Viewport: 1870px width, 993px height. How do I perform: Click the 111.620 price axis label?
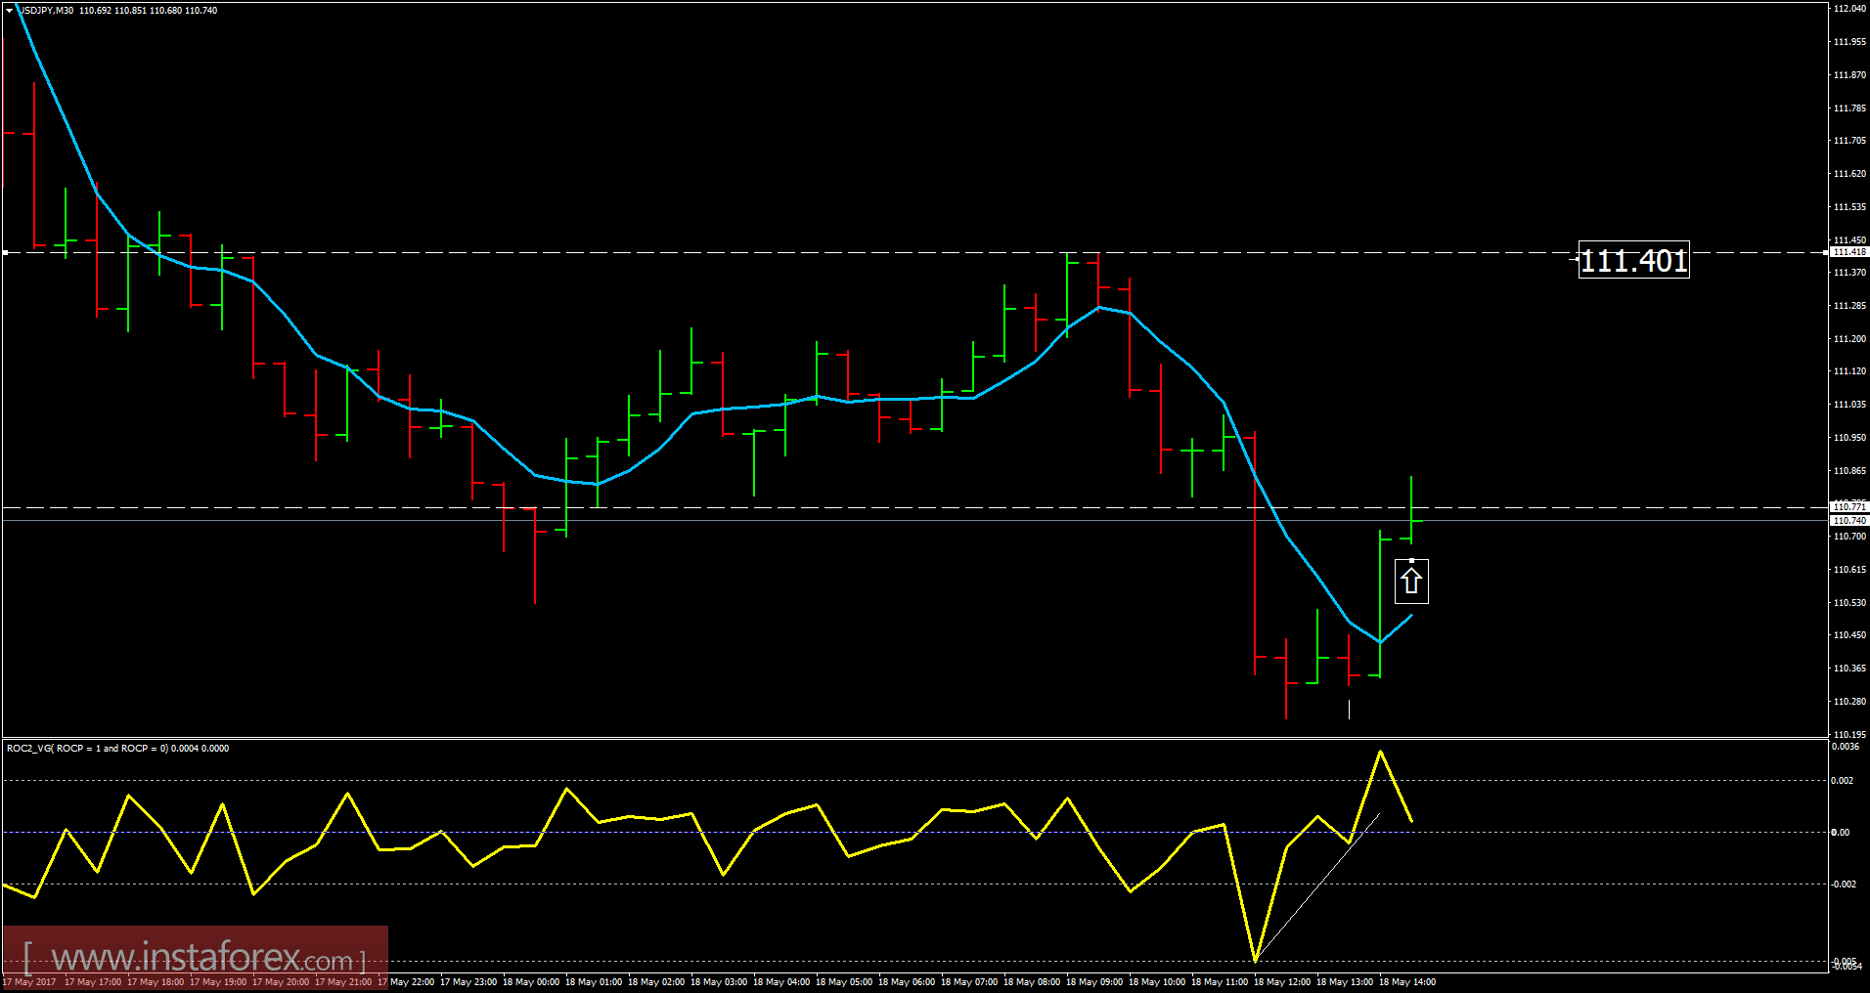(x=1849, y=174)
